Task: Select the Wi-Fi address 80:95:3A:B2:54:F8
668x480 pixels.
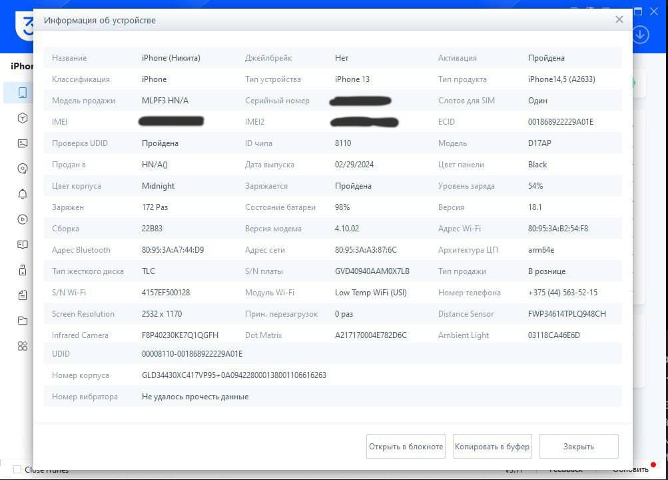Action: pyautogui.click(x=558, y=229)
